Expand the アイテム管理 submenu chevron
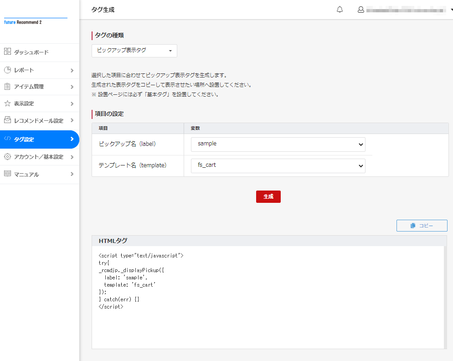 tap(72, 87)
